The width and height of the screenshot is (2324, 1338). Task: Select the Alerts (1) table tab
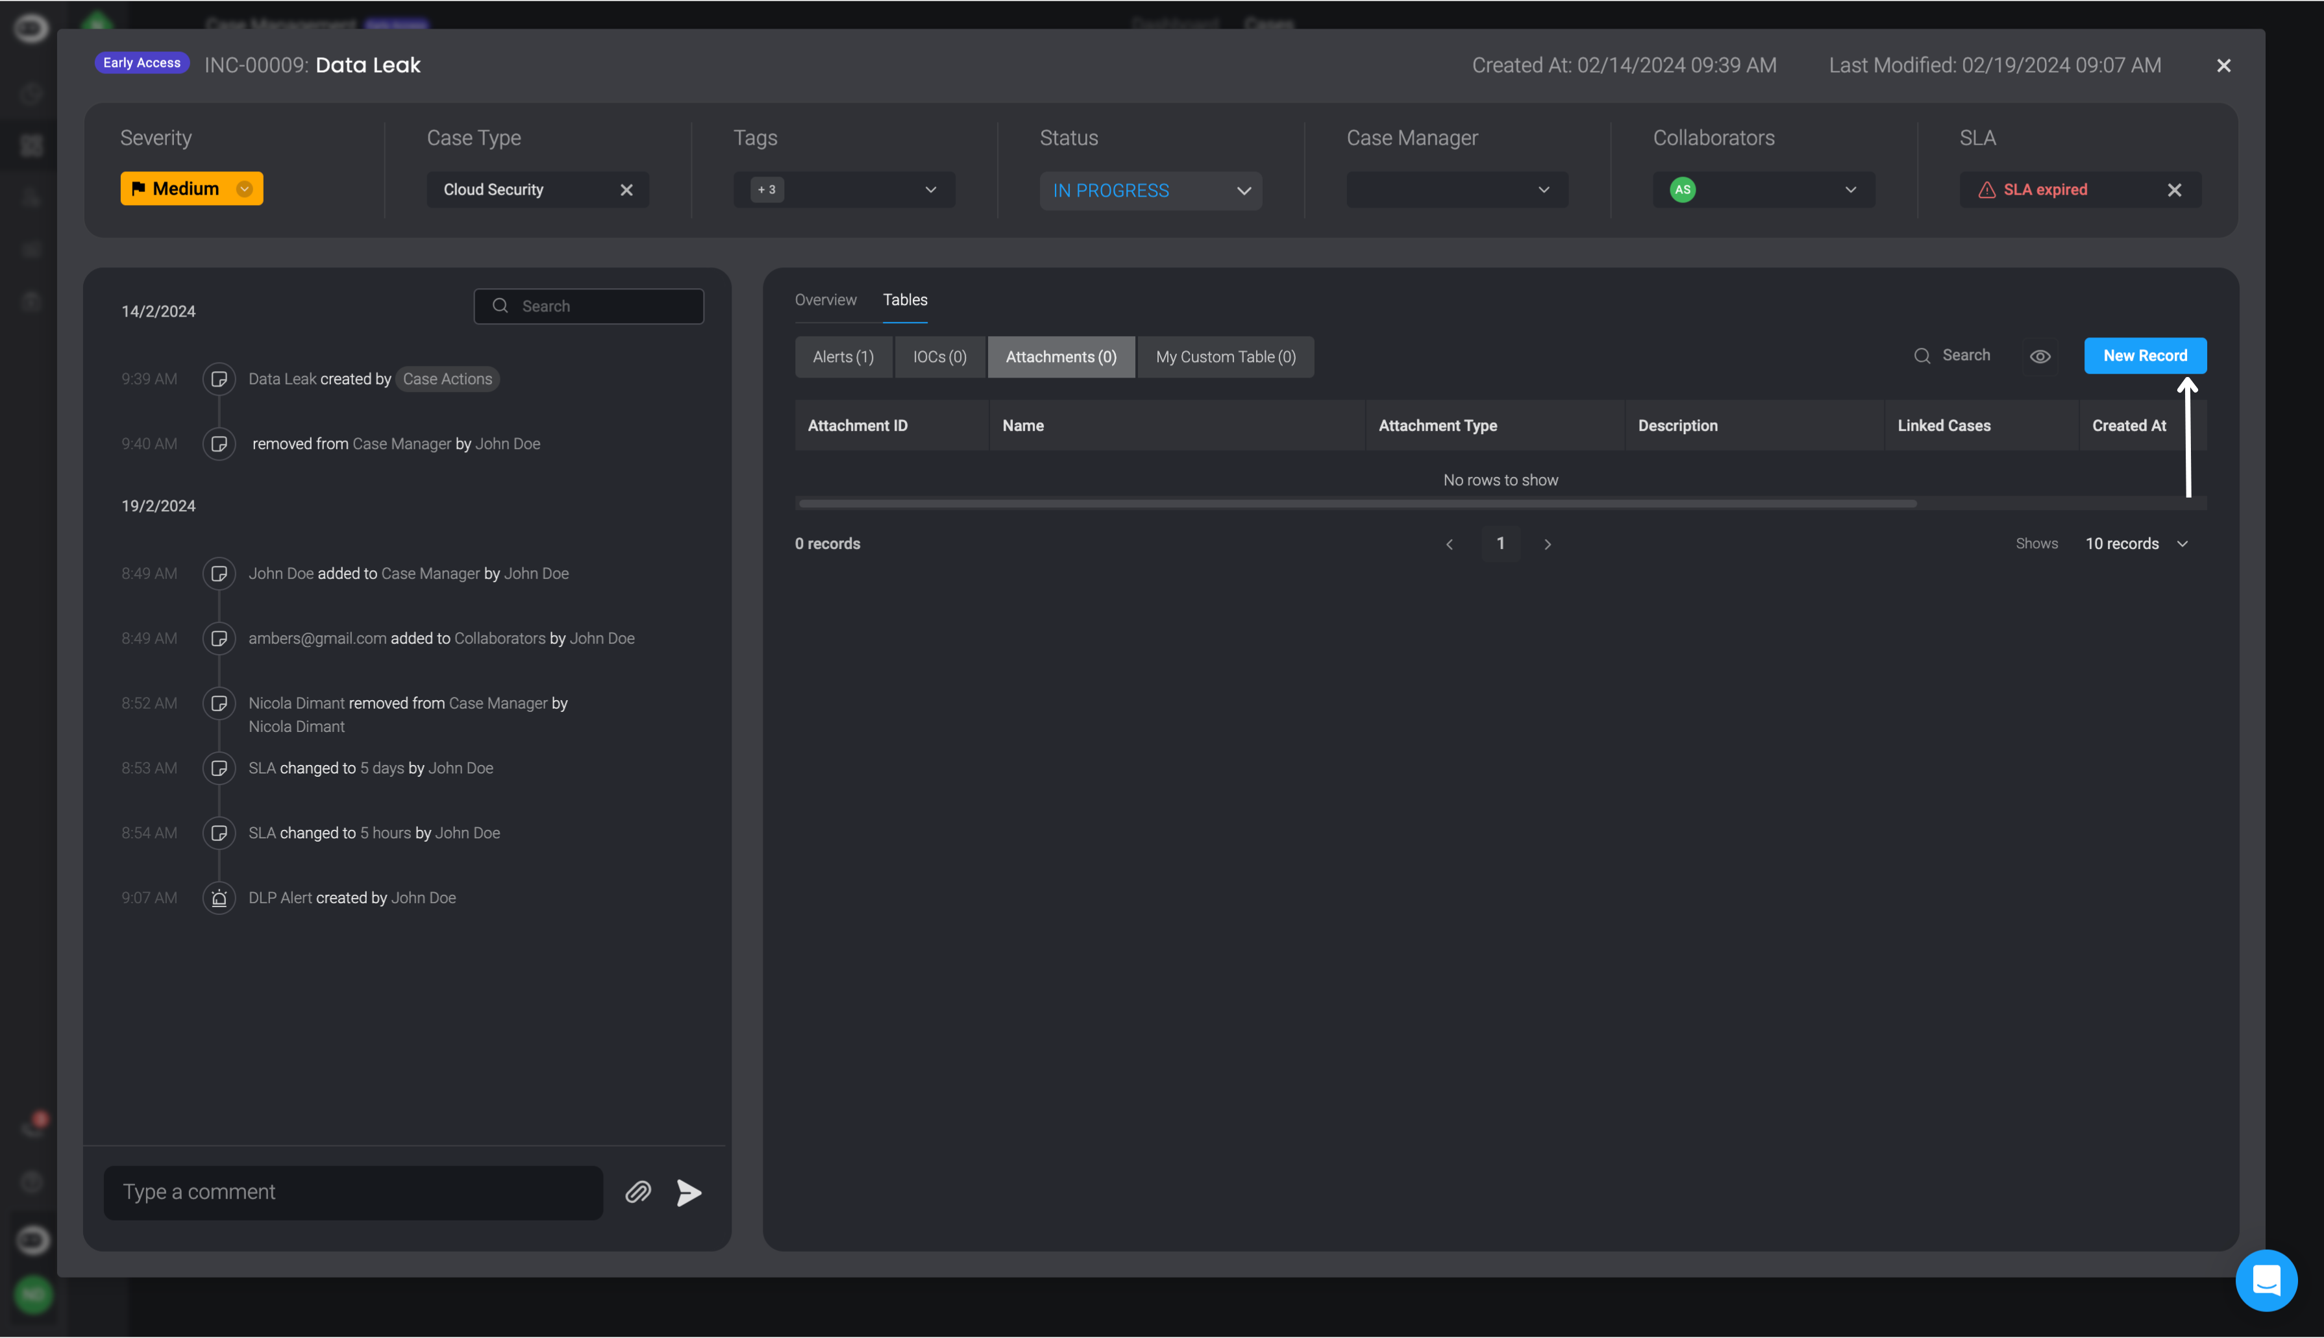click(x=842, y=356)
